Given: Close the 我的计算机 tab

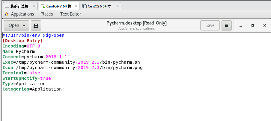Looking at the screenshot, I should pos(34,6).
